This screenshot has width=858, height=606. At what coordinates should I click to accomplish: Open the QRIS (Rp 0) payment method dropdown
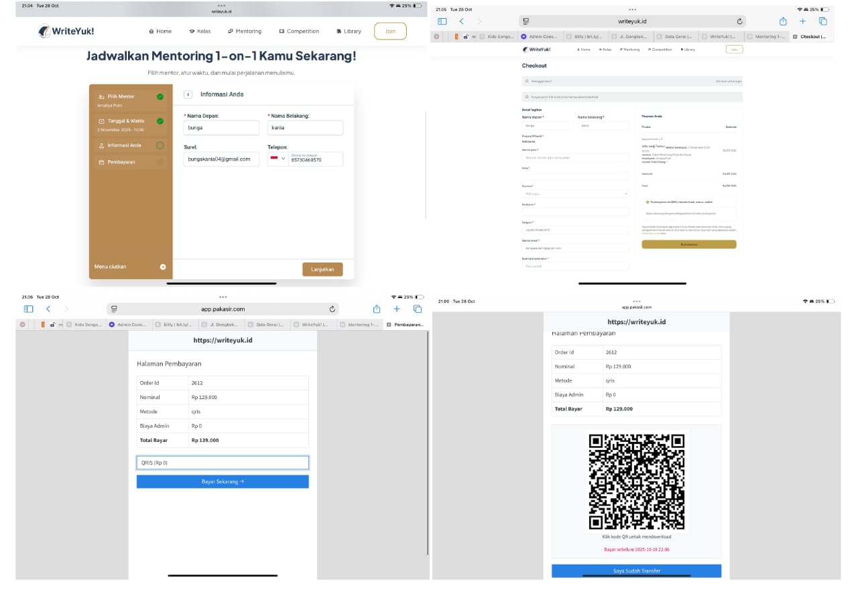click(223, 463)
